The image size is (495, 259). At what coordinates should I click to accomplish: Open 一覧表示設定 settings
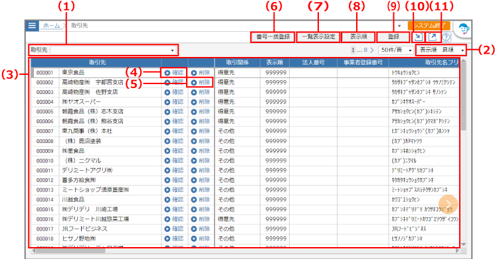[318, 37]
